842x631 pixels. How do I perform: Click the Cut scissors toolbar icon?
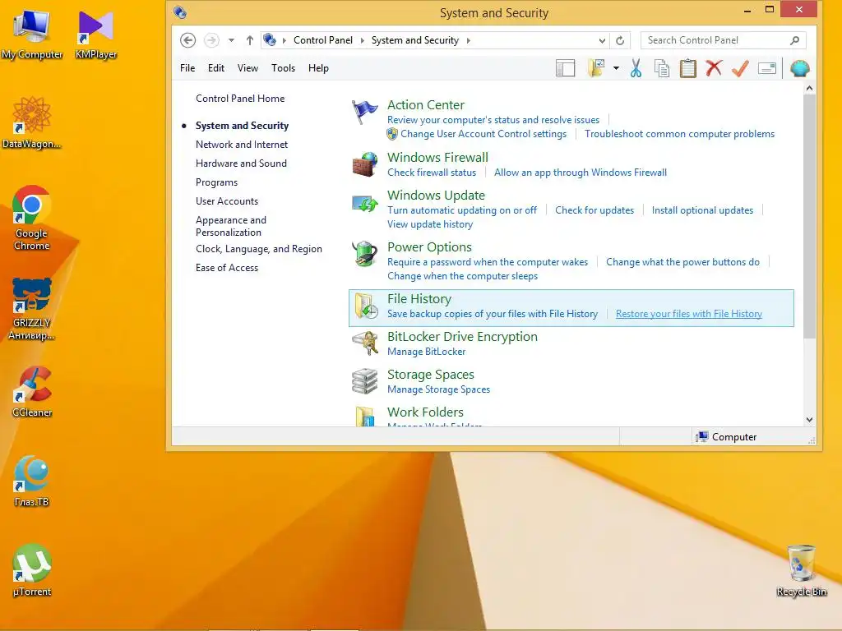coord(636,69)
